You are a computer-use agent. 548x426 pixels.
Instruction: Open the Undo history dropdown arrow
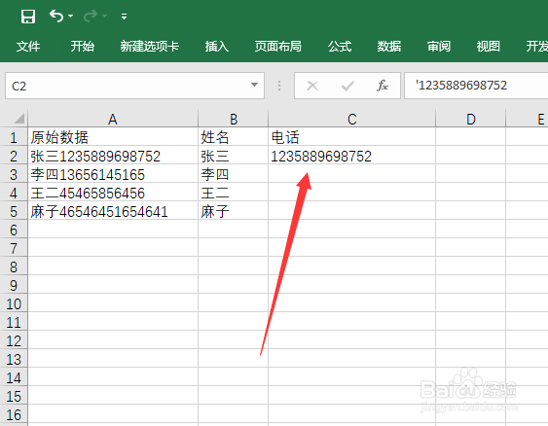pyautogui.click(x=71, y=17)
